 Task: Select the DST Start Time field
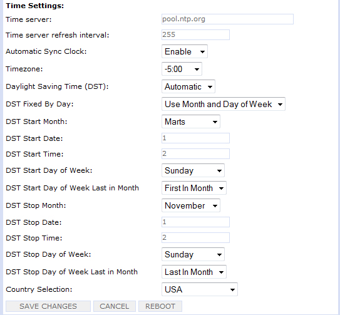point(195,153)
